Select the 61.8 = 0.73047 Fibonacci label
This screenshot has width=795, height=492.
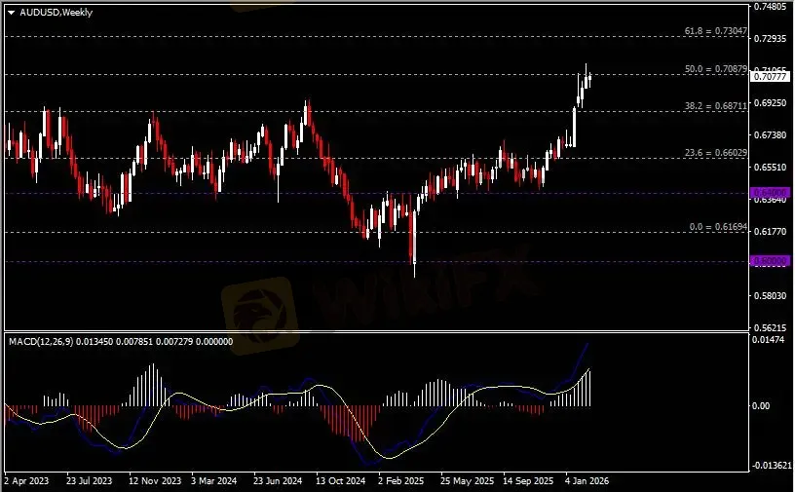point(712,31)
